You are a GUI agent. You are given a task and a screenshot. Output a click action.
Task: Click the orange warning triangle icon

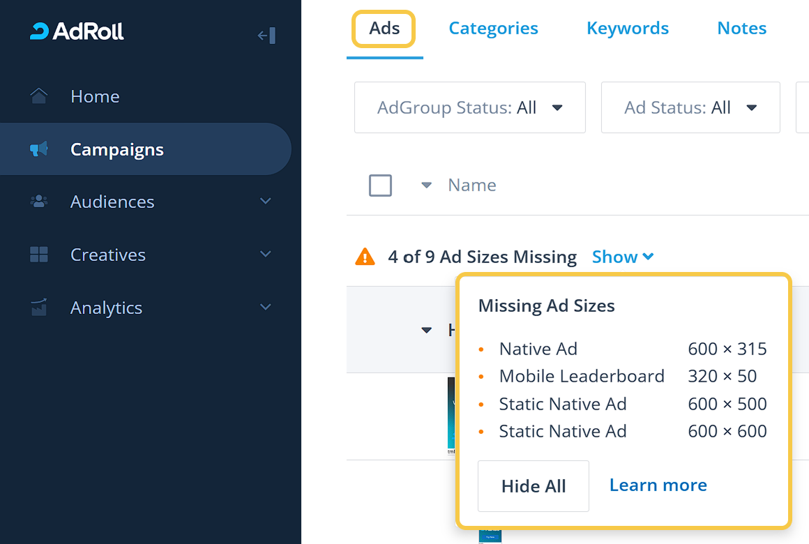(365, 257)
